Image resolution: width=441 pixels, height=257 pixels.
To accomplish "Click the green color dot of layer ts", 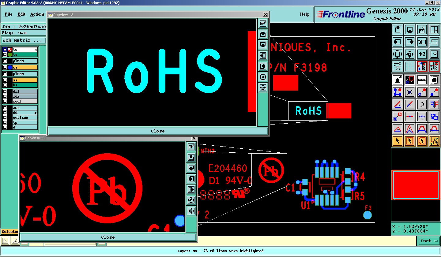I will [x=10, y=54].
